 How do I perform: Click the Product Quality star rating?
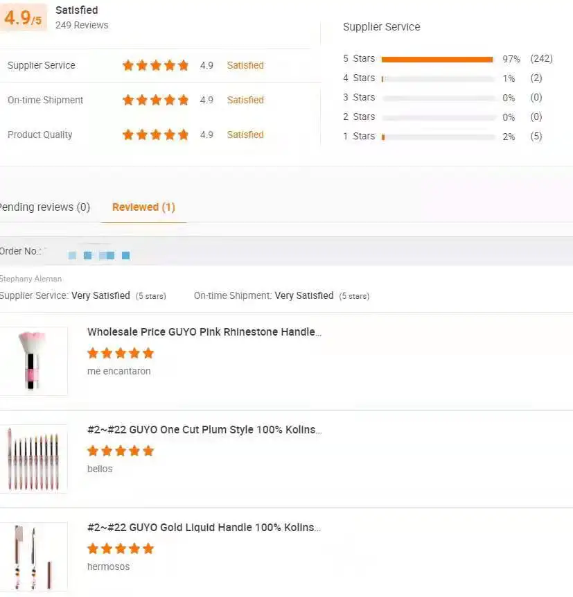coord(155,135)
